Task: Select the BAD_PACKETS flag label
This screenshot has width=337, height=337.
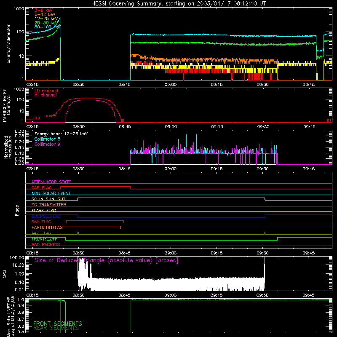Action: [x=46, y=244]
